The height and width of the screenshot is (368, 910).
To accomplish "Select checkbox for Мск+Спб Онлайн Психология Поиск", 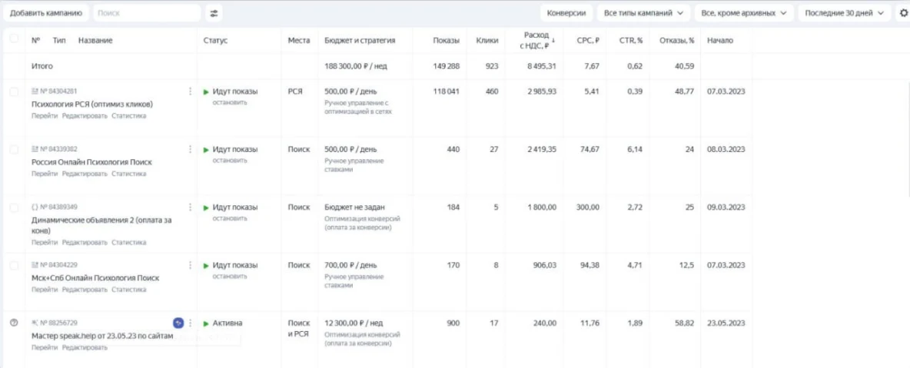I will (x=14, y=265).
